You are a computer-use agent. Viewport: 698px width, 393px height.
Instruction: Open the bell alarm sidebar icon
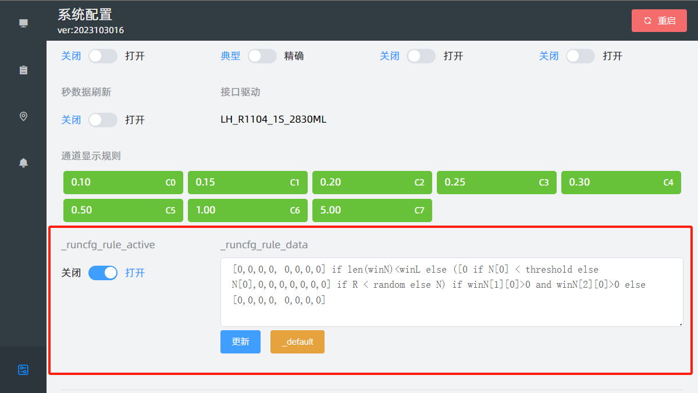click(x=23, y=163)
